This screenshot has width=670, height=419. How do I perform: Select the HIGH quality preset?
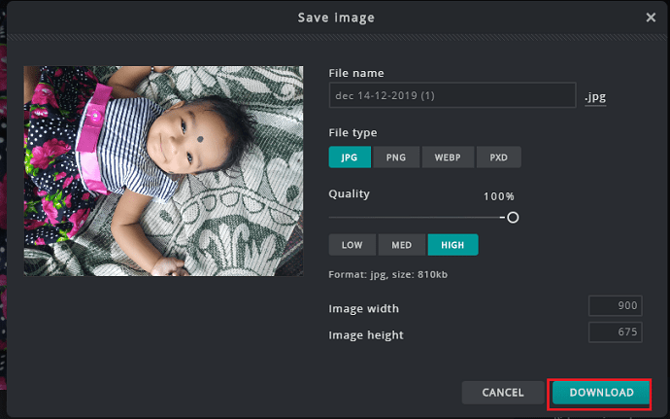click(452, 245)
